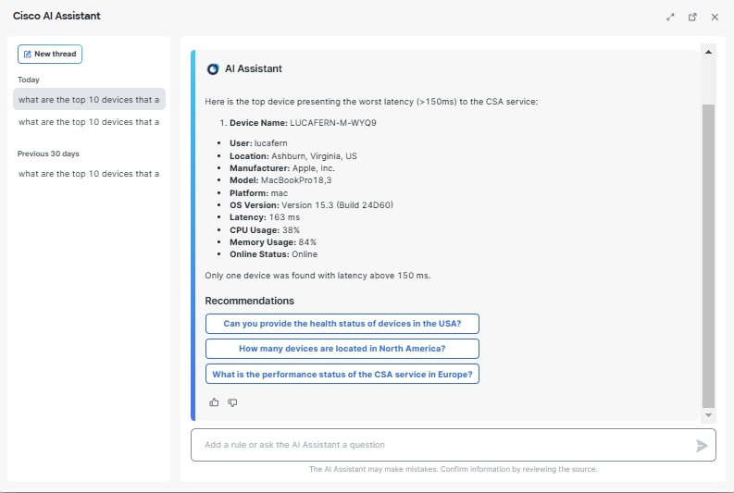Click the 'Today' section label

29,80
